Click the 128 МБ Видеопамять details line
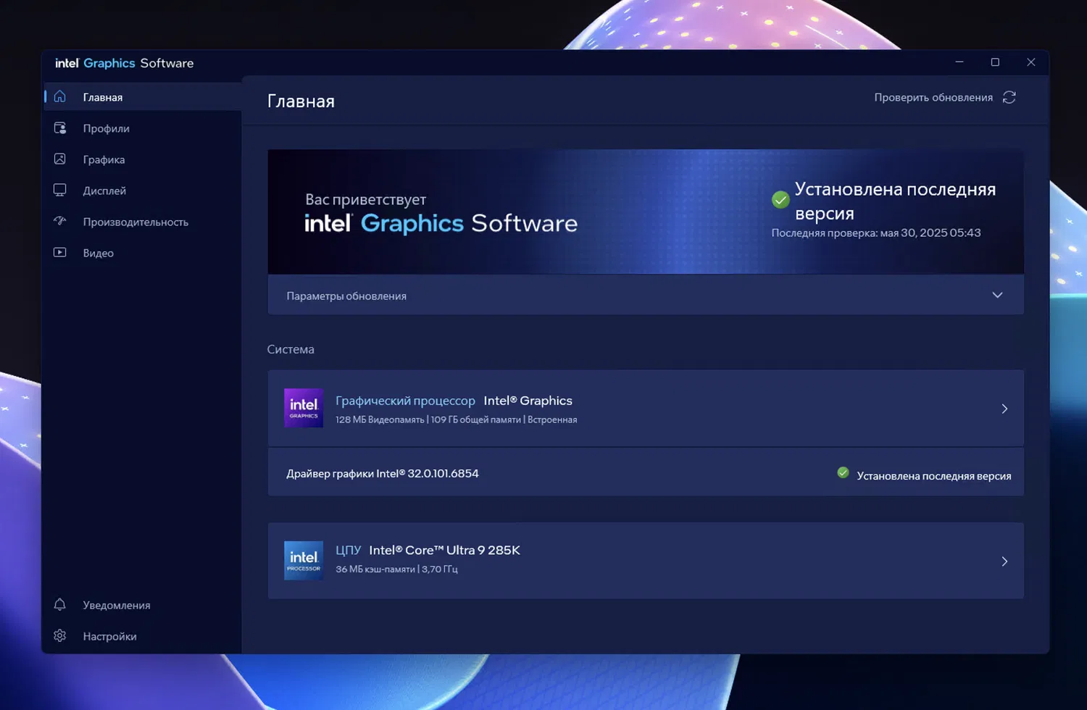The image size is (1087, 710). click(457, 419)
